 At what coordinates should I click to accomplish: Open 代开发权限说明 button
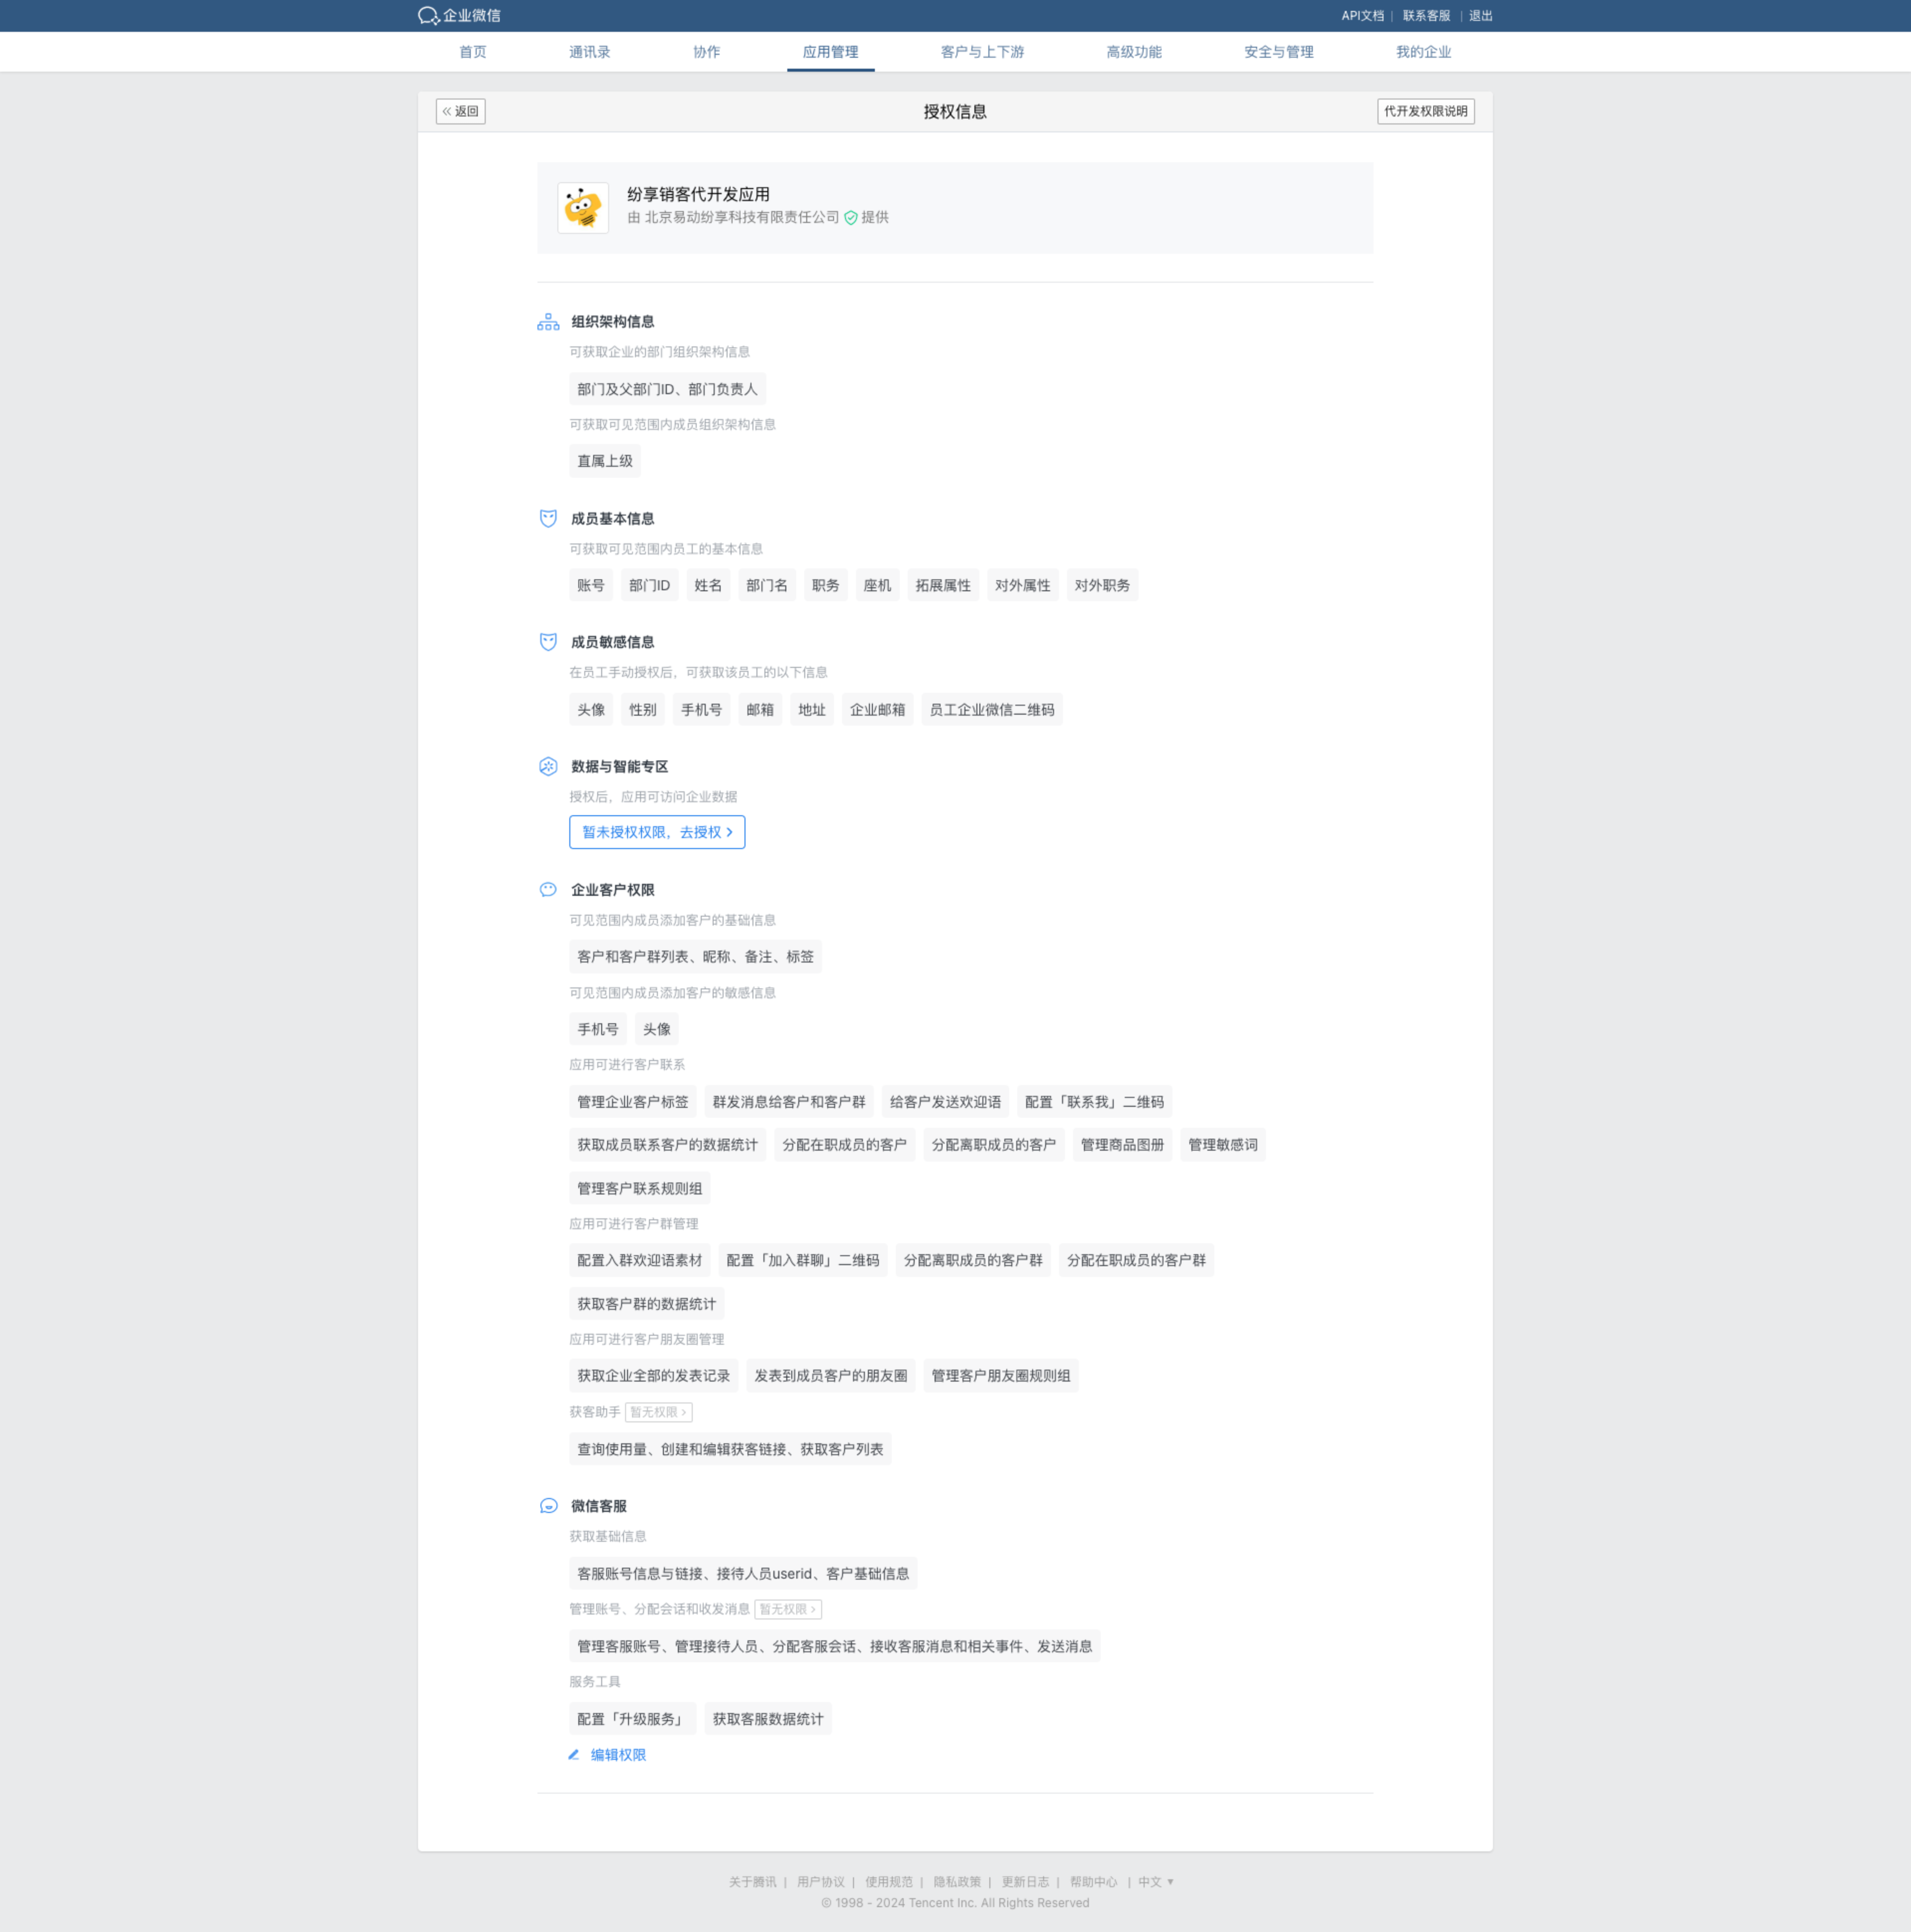coord(1425,111)
